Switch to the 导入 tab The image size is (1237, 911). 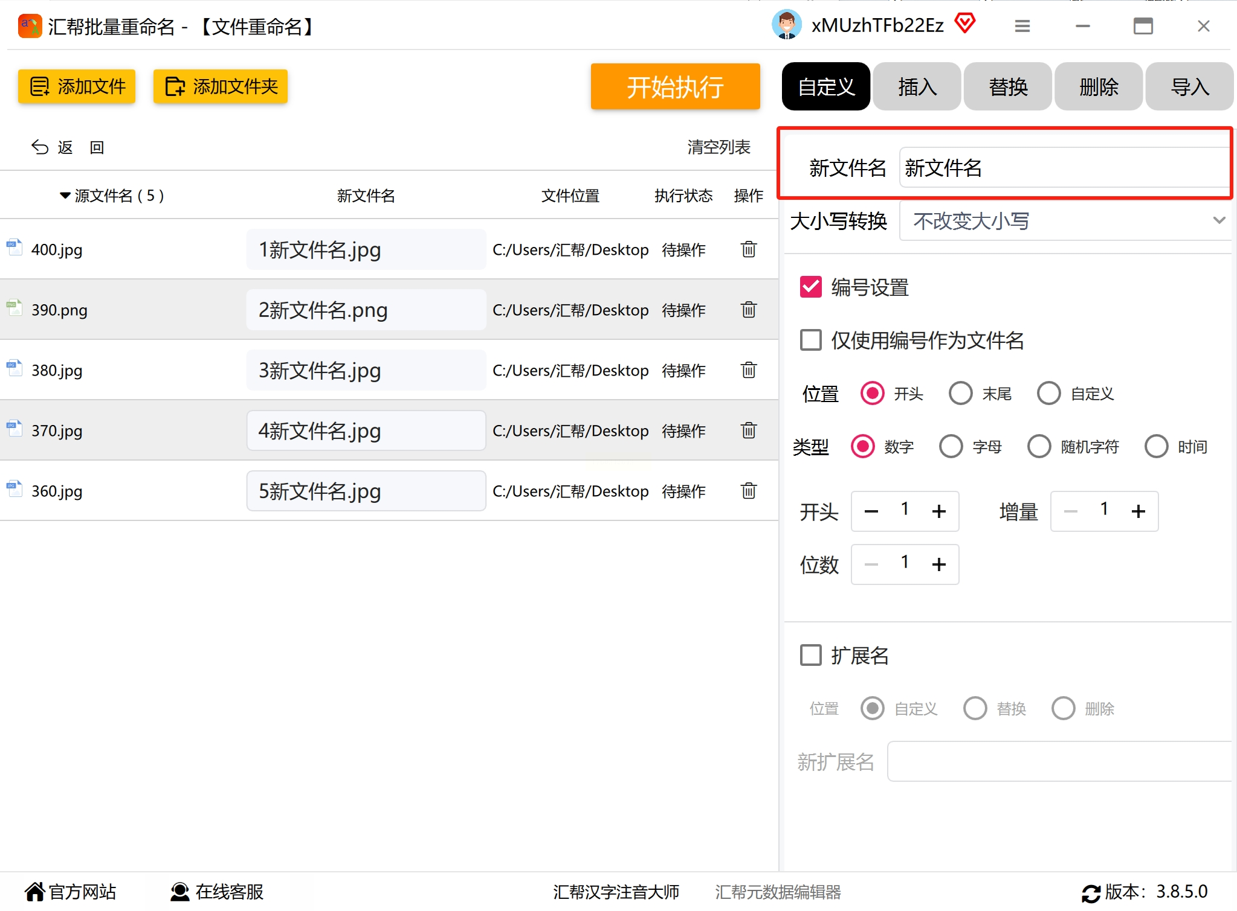tap(1189, 87)
